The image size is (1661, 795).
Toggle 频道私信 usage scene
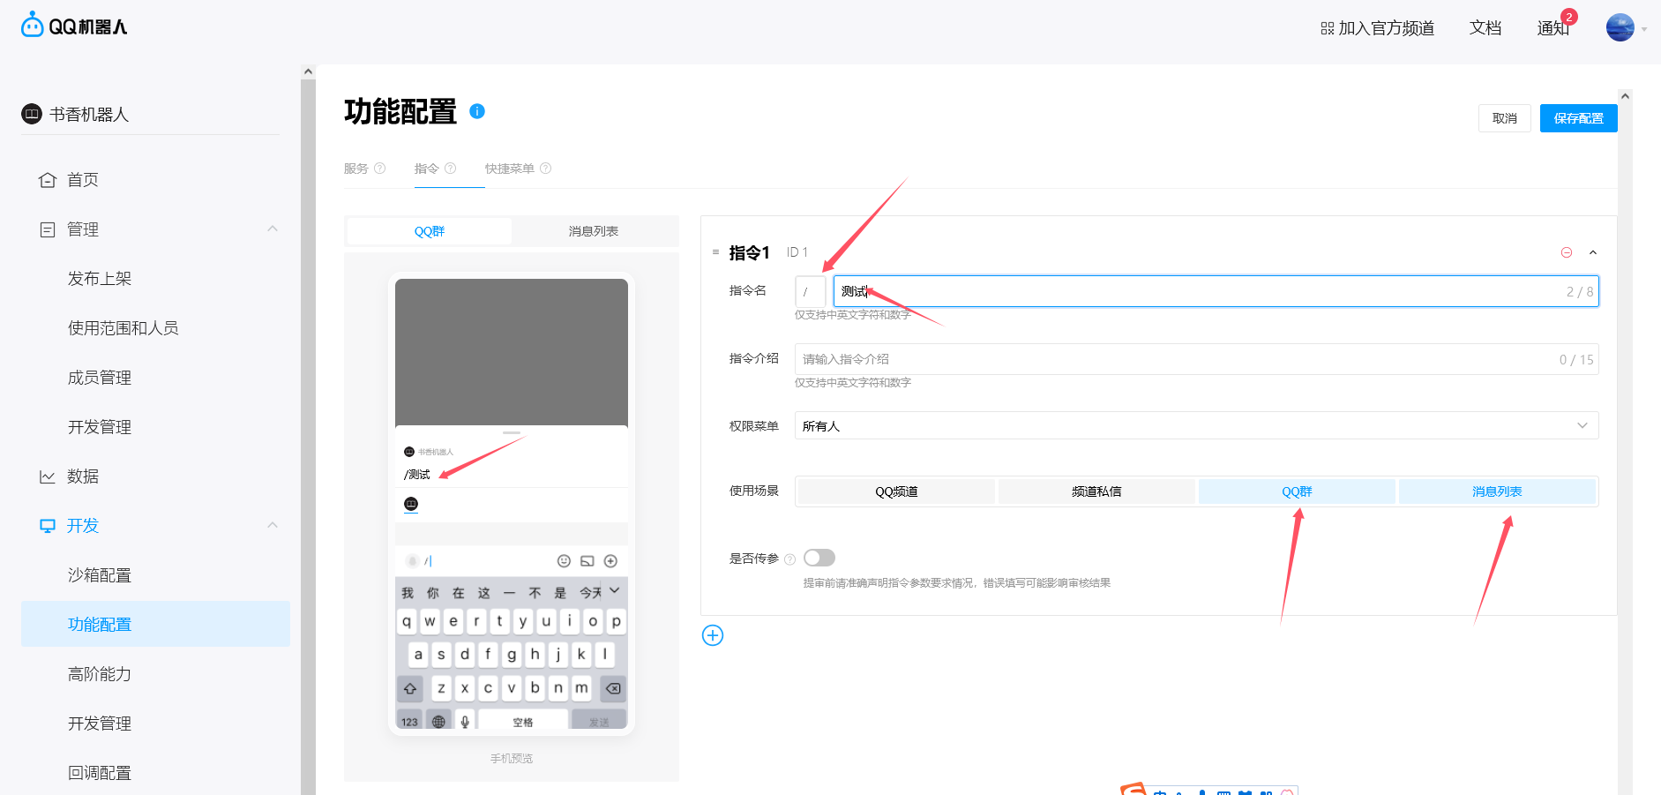(x=1096, y=491)
